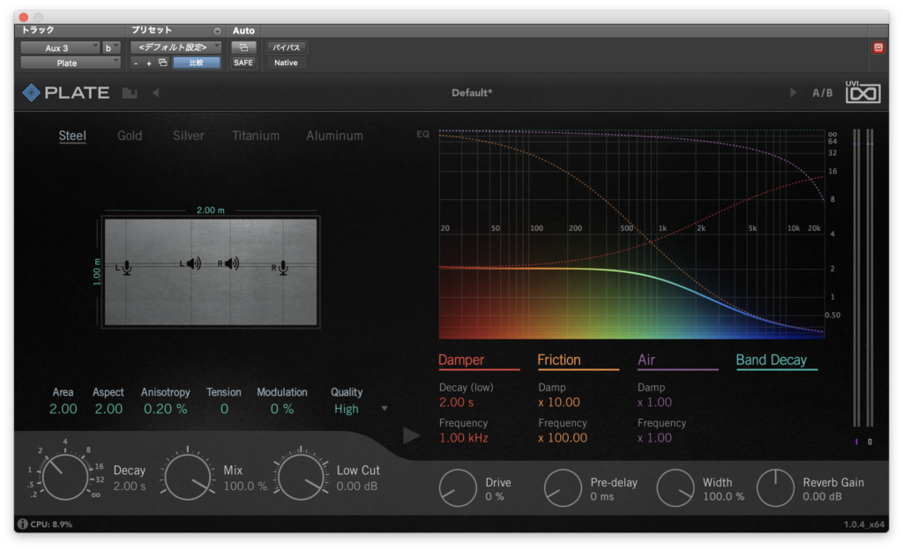
Task: Click the Drive knob
Action: pyautogui.click(x=458, y=488)
